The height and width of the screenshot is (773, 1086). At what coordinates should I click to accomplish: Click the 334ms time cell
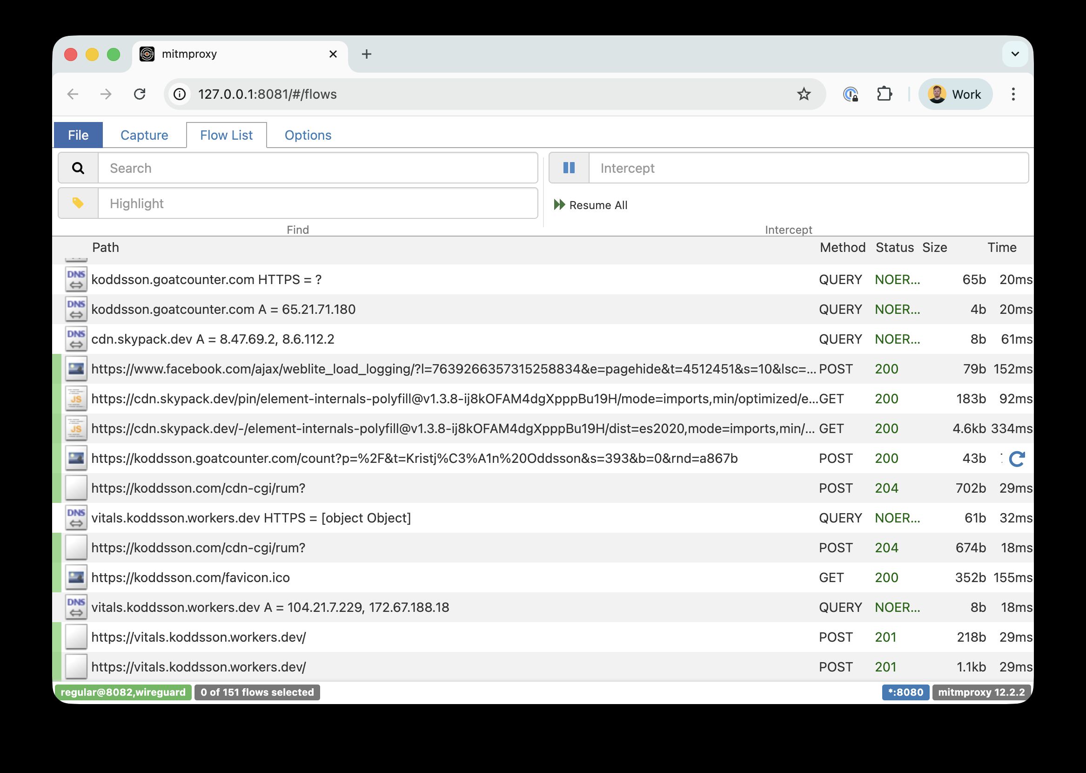[x=1012, y=428]
